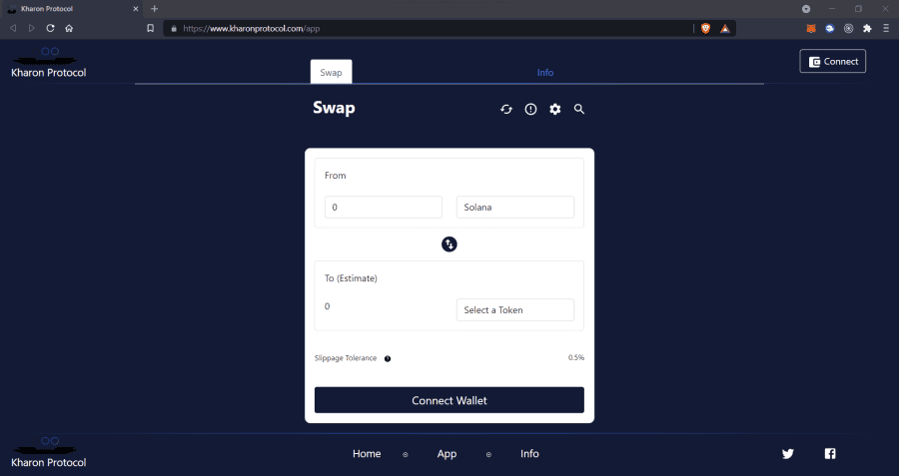The height and width of the screenshot is (476, 899).
Task: Open the Select a Token dropdown
Action: (x=514, y=310)
